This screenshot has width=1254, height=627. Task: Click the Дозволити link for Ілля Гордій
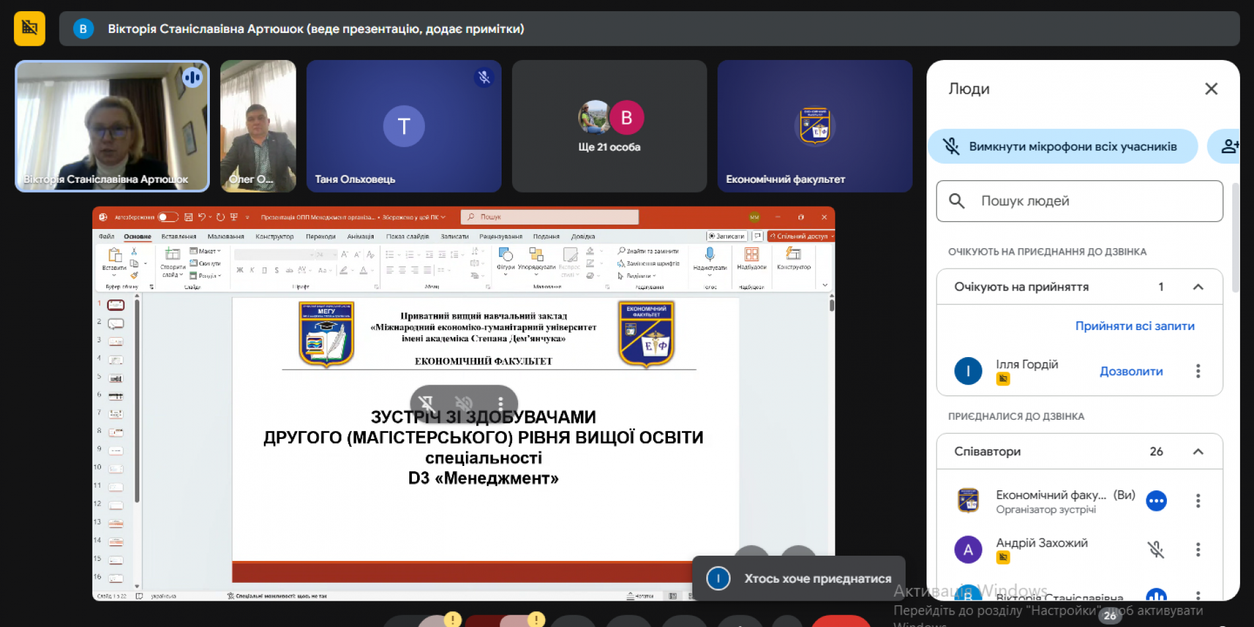(1131, 371)
